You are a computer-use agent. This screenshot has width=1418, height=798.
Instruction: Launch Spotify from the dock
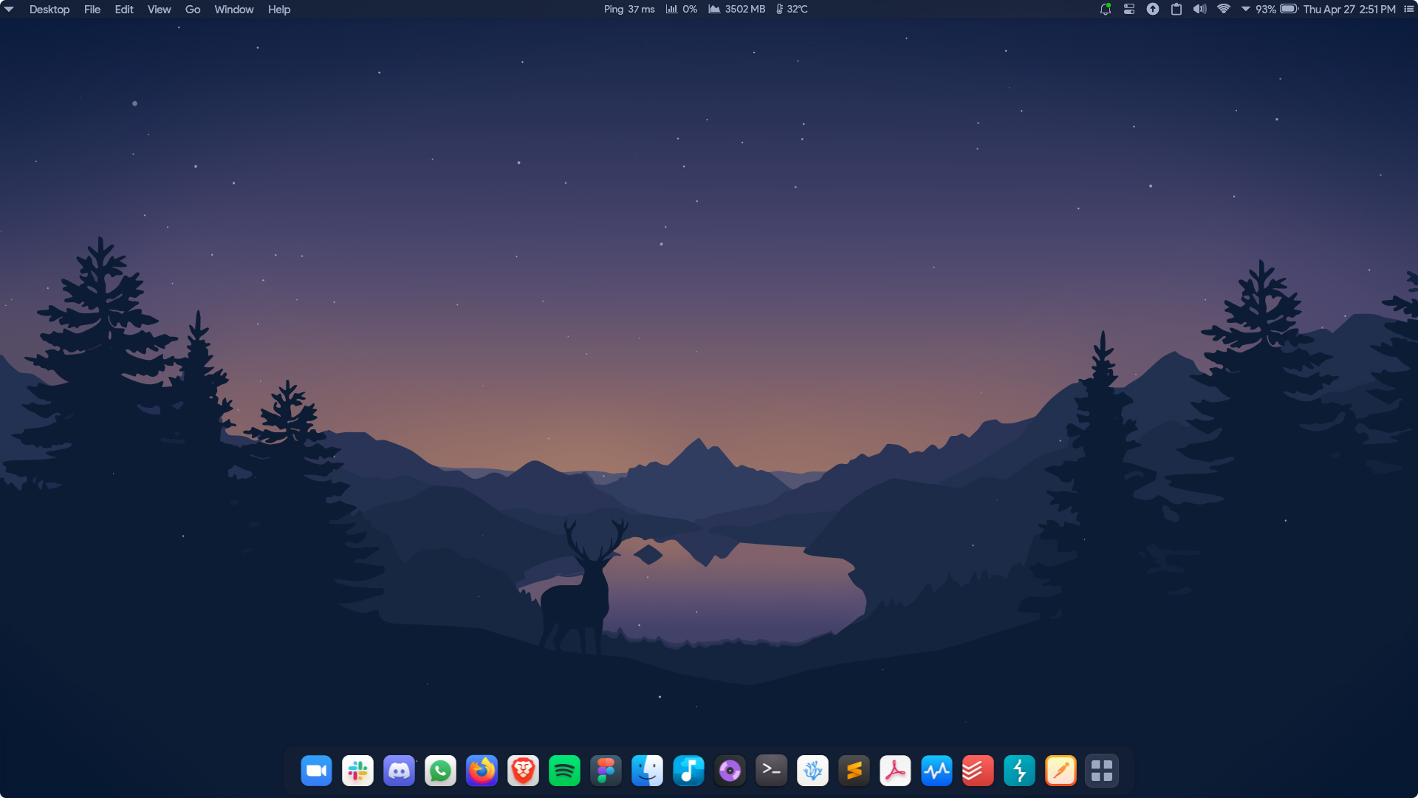click(564, 771)
